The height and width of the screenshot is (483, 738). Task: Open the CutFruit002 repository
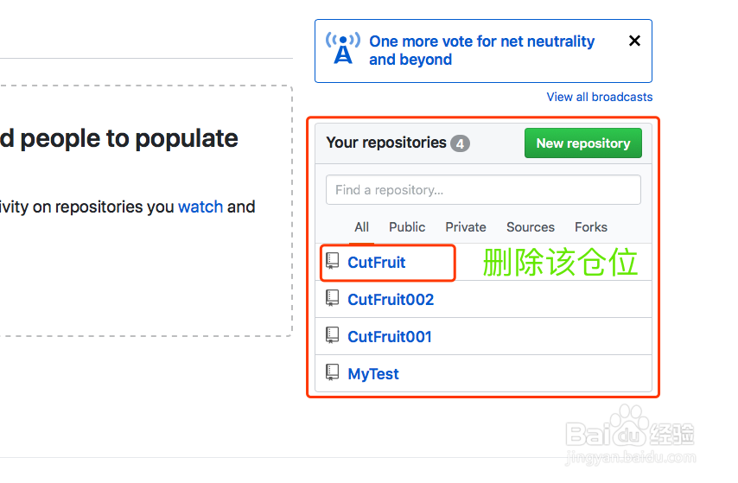tap(391, 300)
